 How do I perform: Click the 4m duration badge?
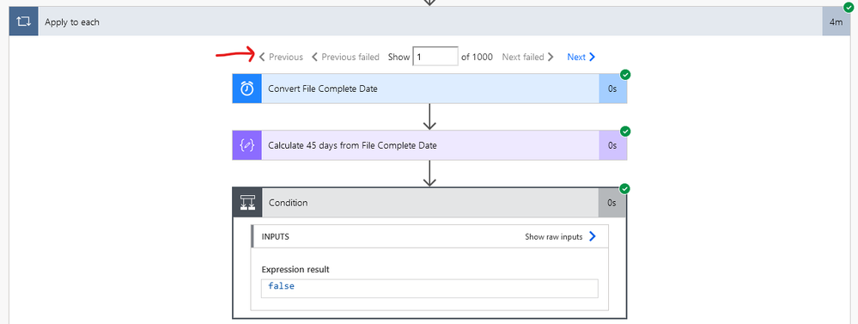coord(836,21)
